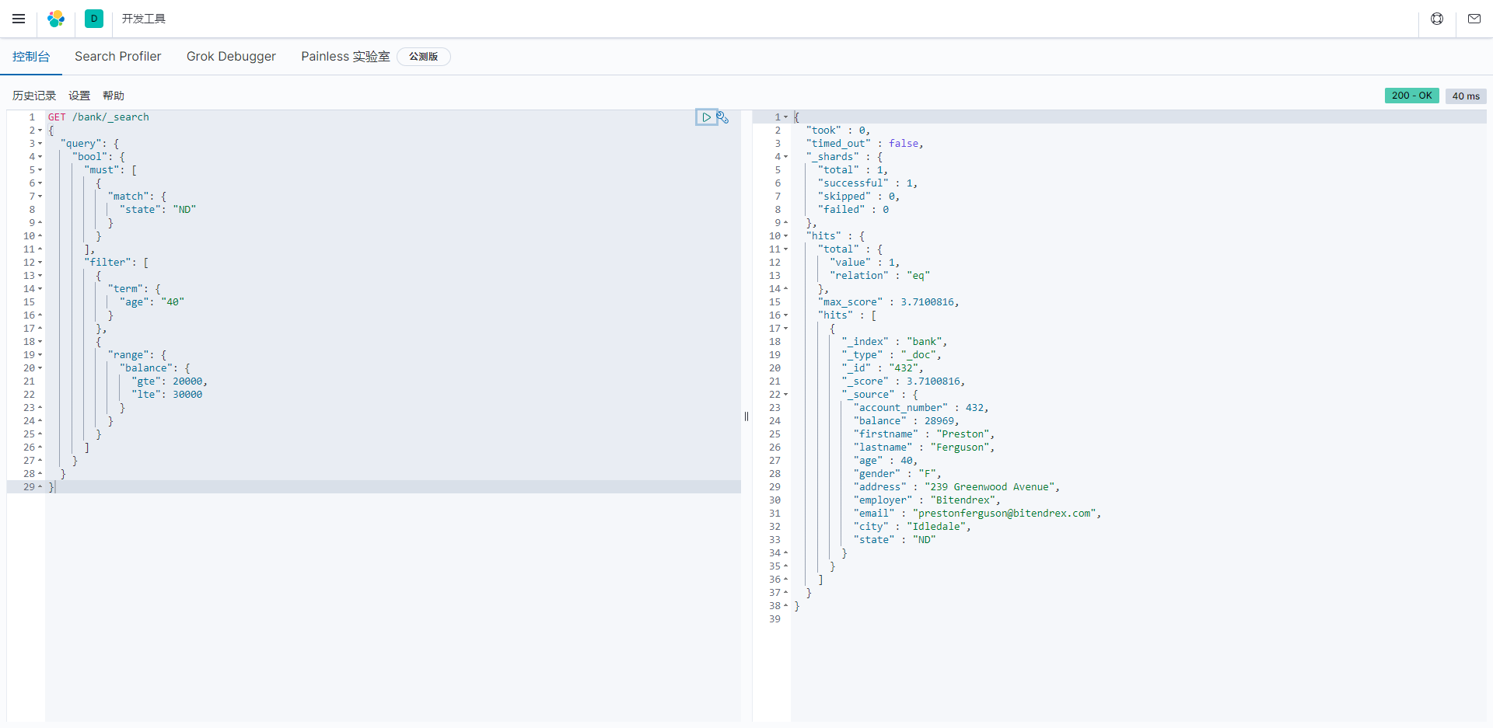Collapse the "filter" array fold arrow on line 12

pyautogui.click(x=40, y=263)
